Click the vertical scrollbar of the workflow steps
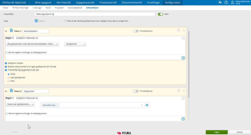Image resolution: width=251 pixels, height=135 pixels. (x=189, y=64)
